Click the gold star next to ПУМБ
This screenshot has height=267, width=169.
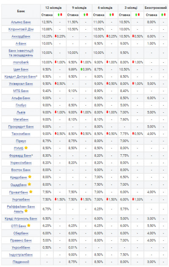pyautogui.click(x=26, y=148)
